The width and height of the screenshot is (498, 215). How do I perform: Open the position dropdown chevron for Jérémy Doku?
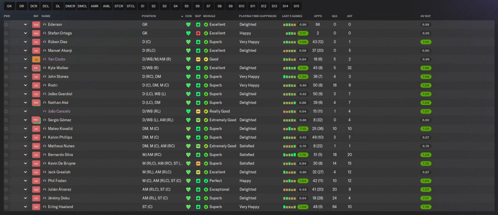tap(26, 198)
